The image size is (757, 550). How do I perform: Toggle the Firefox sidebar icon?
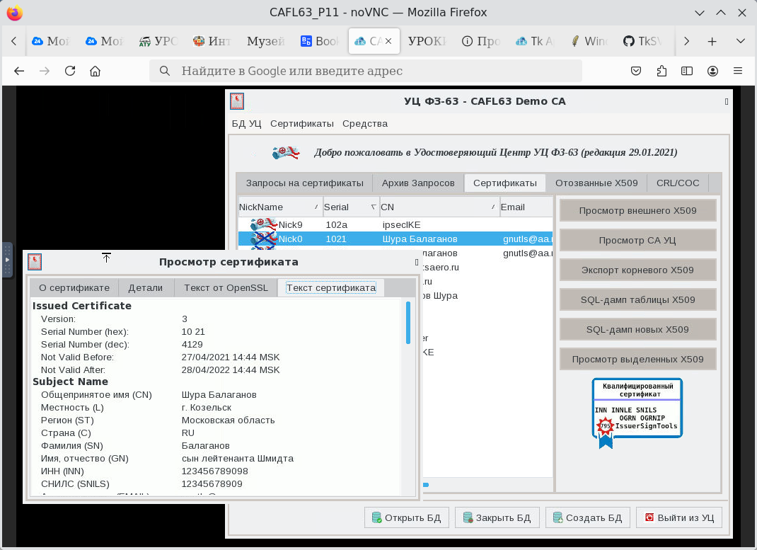(x=687, y=71)
